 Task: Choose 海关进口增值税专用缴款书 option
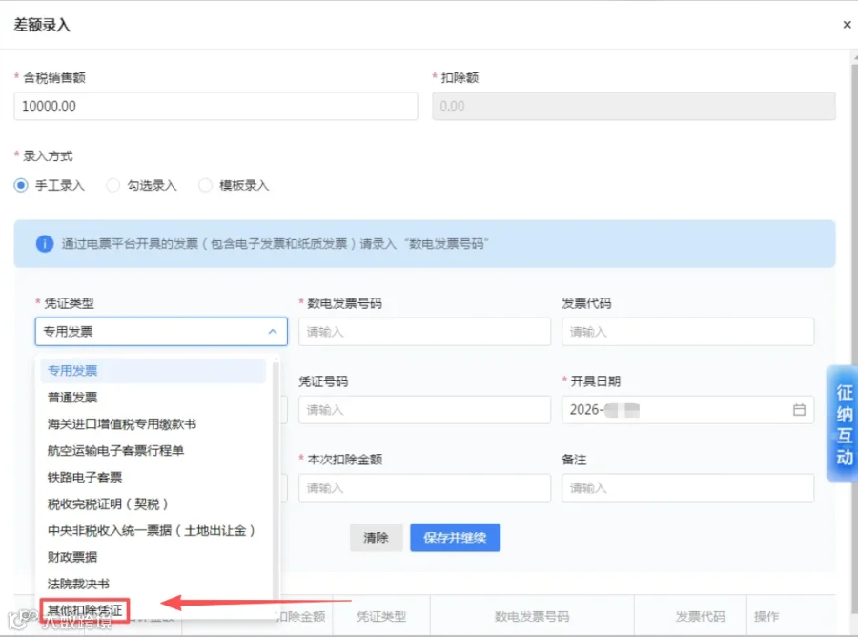point(153,424)
